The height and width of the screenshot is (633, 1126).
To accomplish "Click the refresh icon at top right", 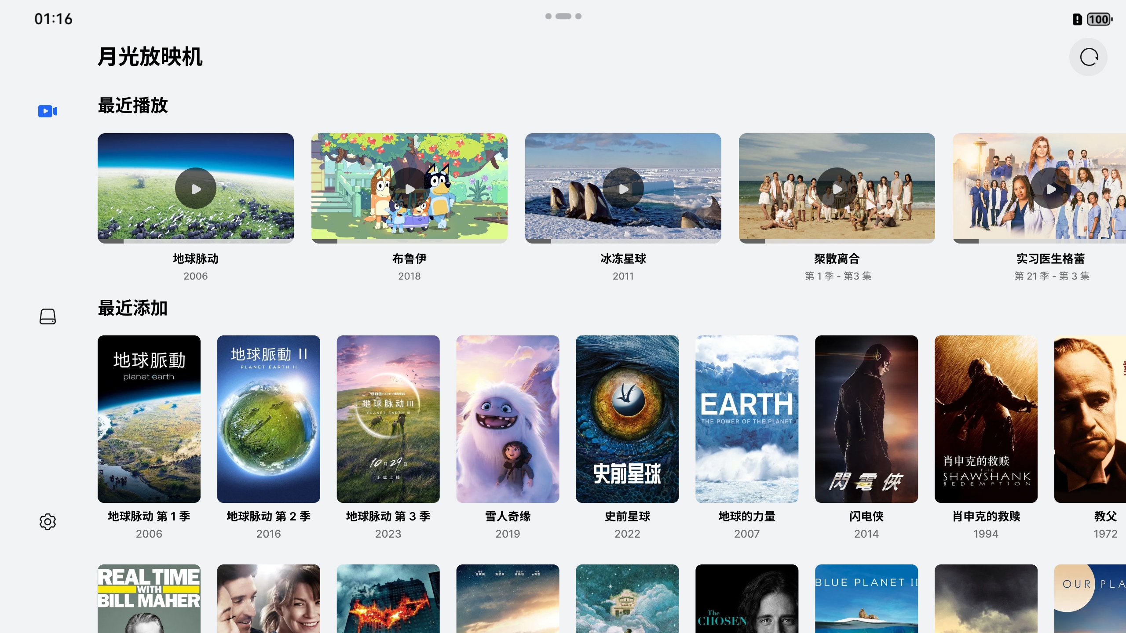I will (x=1088, y=57).
